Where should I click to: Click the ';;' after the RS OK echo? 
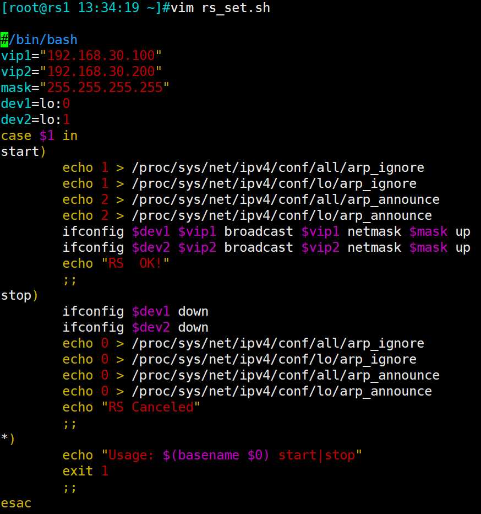tap(70, 280)
